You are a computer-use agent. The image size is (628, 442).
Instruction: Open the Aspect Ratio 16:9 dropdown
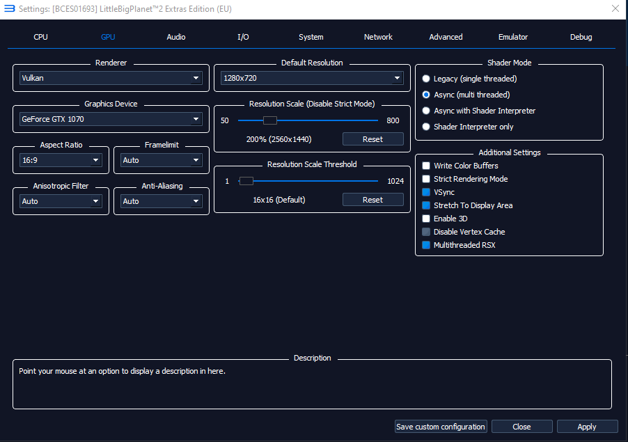pyautogui.click(x=61, y=160)
